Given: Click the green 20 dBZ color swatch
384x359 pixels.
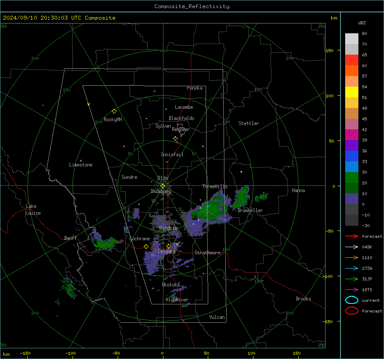Looking at the screenshot, I should [x=352, y=178].
